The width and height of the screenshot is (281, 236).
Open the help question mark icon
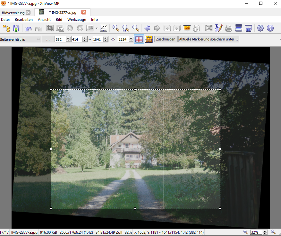click(270, 28)
